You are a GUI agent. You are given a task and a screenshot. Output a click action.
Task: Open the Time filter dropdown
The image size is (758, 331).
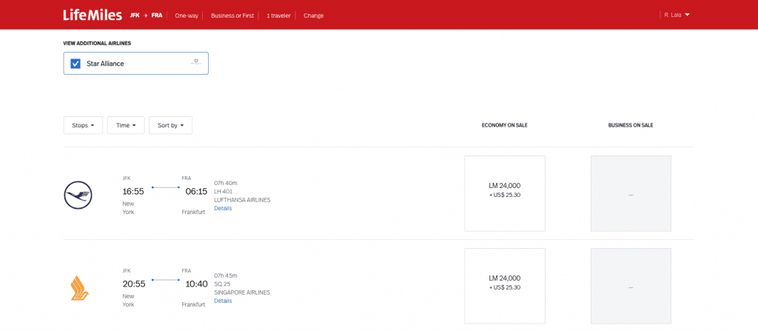[126, 125]
